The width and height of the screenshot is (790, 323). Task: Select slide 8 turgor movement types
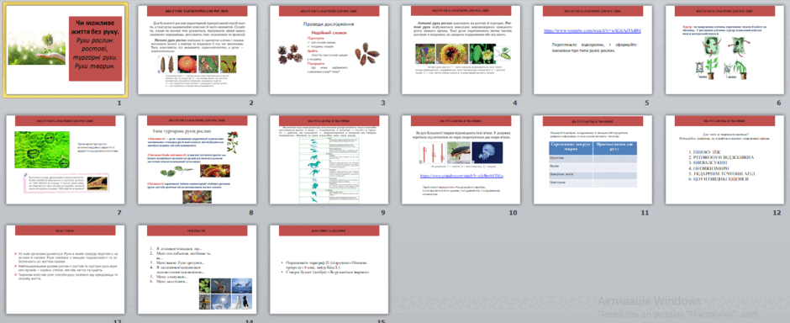coord(197,159)
